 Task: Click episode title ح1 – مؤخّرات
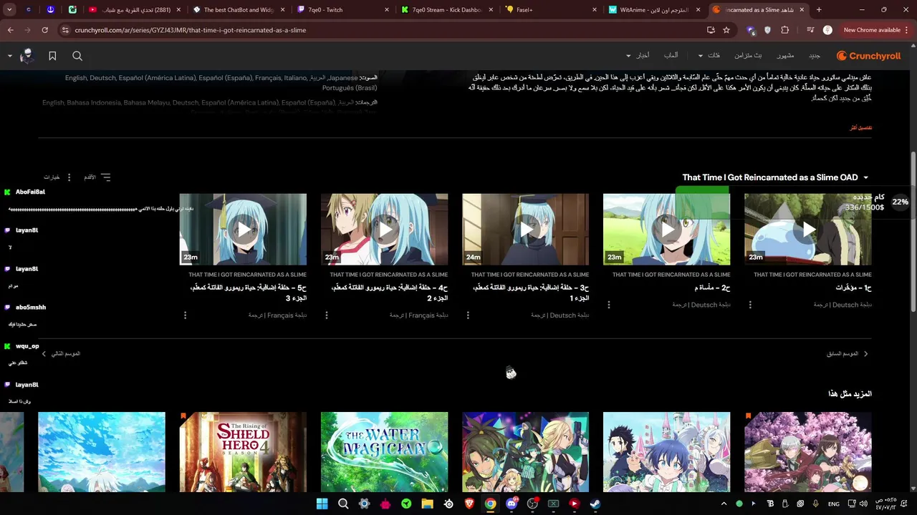click(853, 288)
